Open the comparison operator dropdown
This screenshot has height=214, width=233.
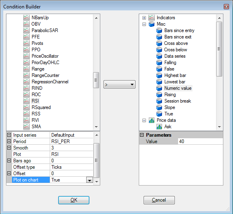[x=120, y=85]
